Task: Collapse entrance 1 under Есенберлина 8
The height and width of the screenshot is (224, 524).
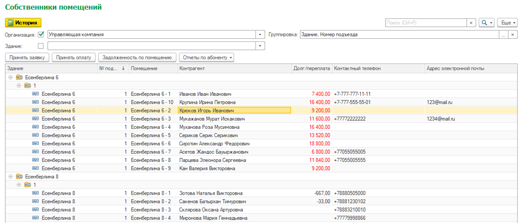Action: click(x=19, y=185)
